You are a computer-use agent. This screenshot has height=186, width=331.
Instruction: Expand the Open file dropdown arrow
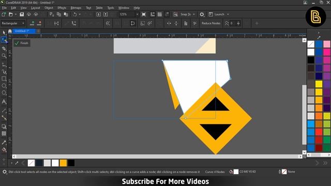[16, 14]
